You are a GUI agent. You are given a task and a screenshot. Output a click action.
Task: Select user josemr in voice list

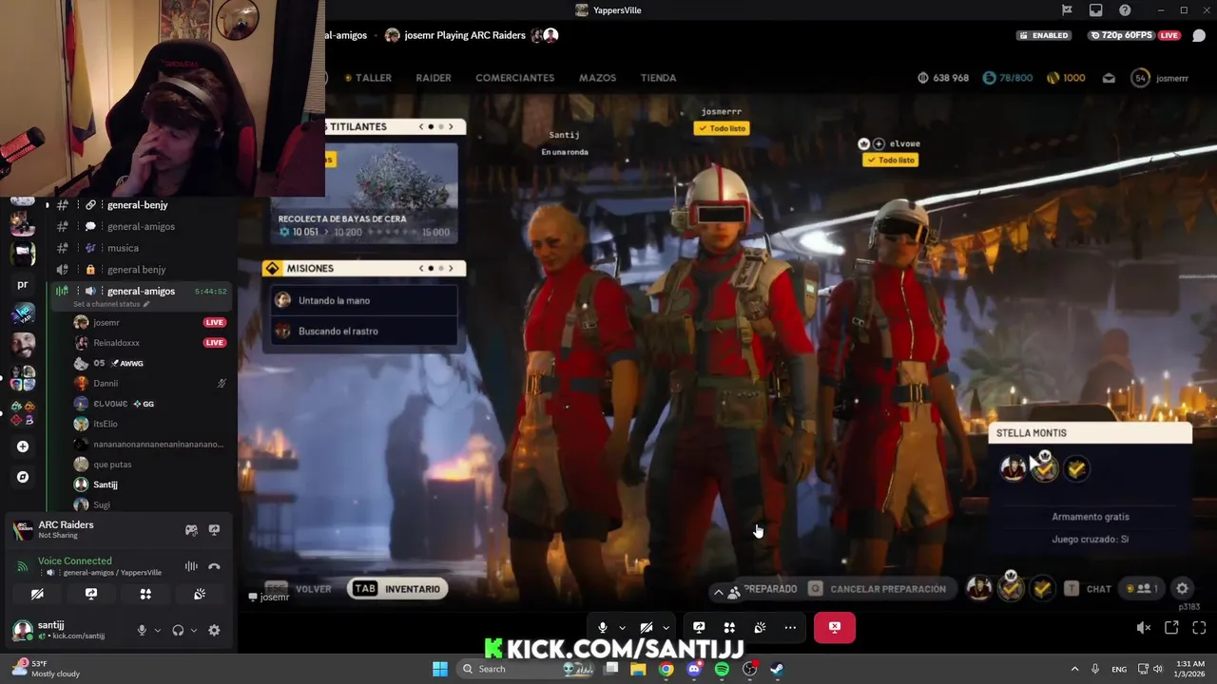click(106, 323)
